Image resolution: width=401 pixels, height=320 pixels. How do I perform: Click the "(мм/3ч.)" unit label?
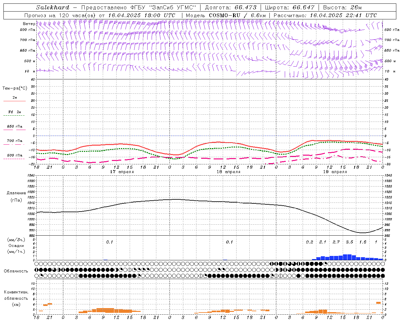point(16,240)
